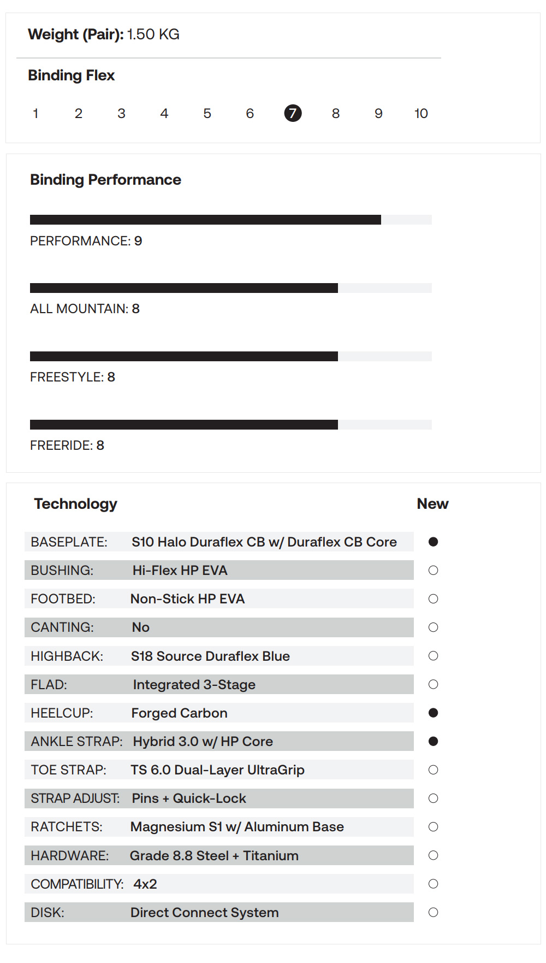Click the FREERIDE rating bar
The width and height of the screenshot is (546, 963).
(x=231, y=425)
